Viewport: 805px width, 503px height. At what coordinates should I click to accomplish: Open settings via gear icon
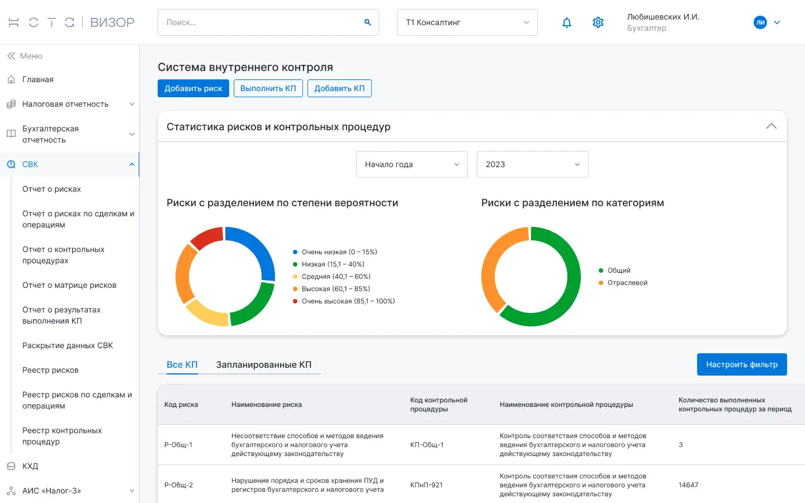(598, 22)
